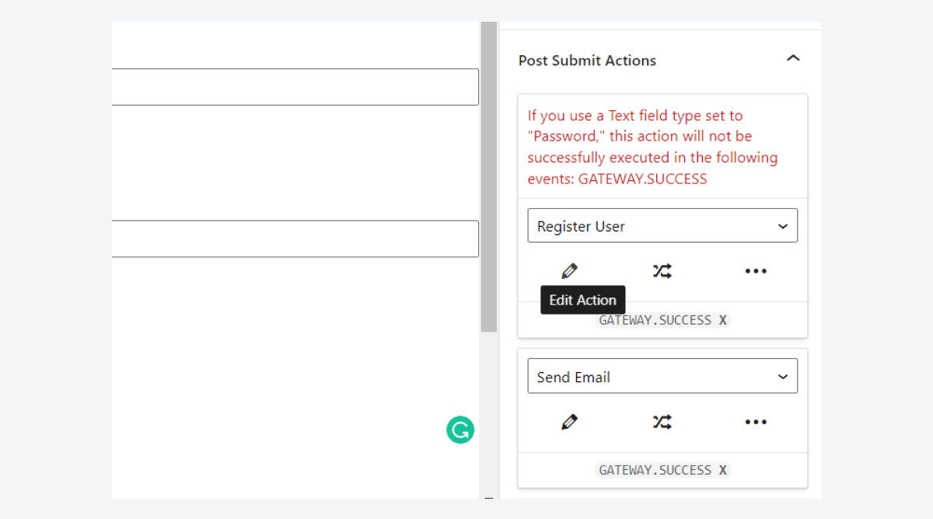This screenshot has height=519, width=933.
Task: Click the upper text input field
Action: [x=295, y=87]
